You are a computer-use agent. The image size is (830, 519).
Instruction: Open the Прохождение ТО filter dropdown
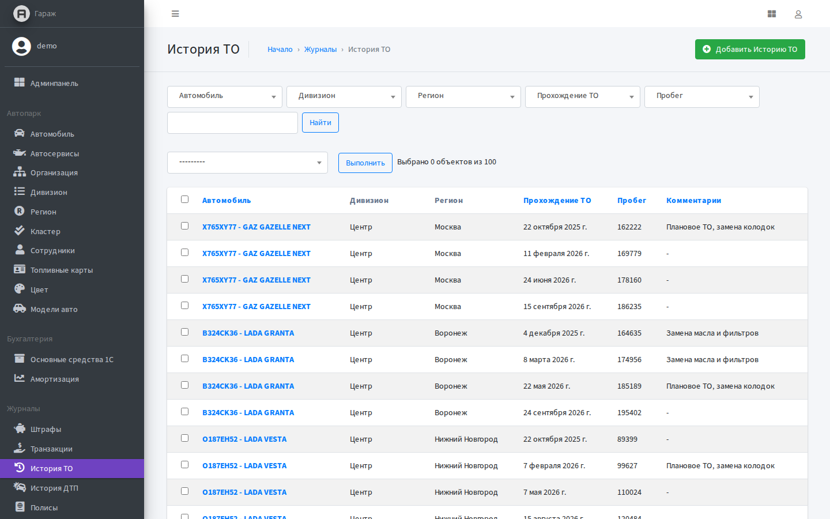[x=583, y=97]
